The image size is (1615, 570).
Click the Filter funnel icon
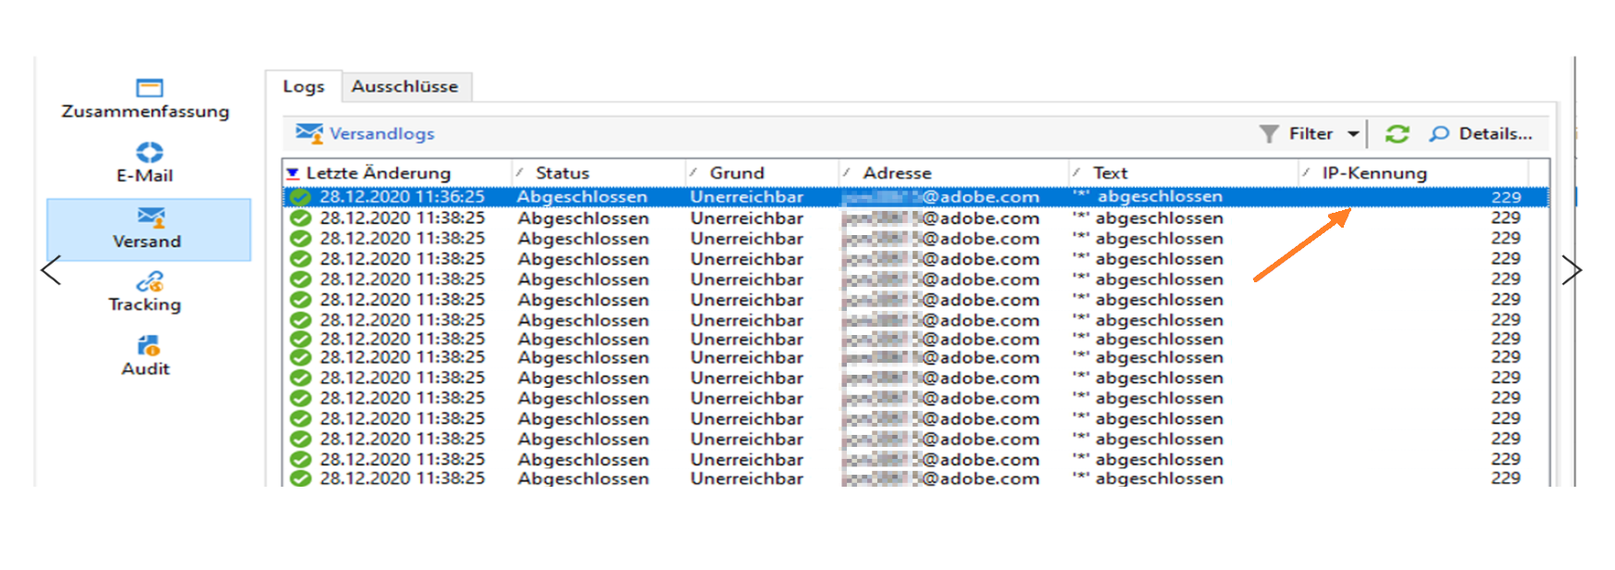pyautogui.click(x=1269, y=134)
